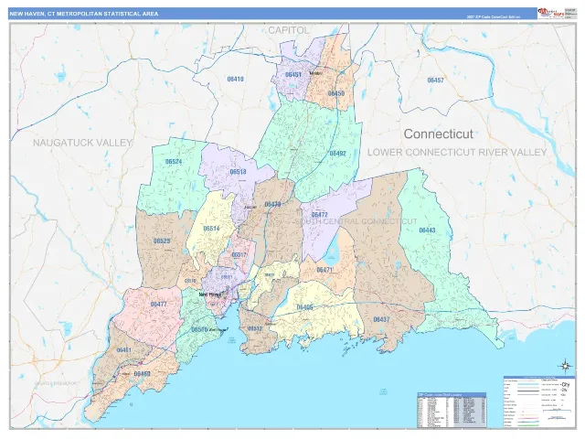This screenshot has width=585, height=439.
Task: Click the 'Meriden' city label
Action: coord(315,73)
